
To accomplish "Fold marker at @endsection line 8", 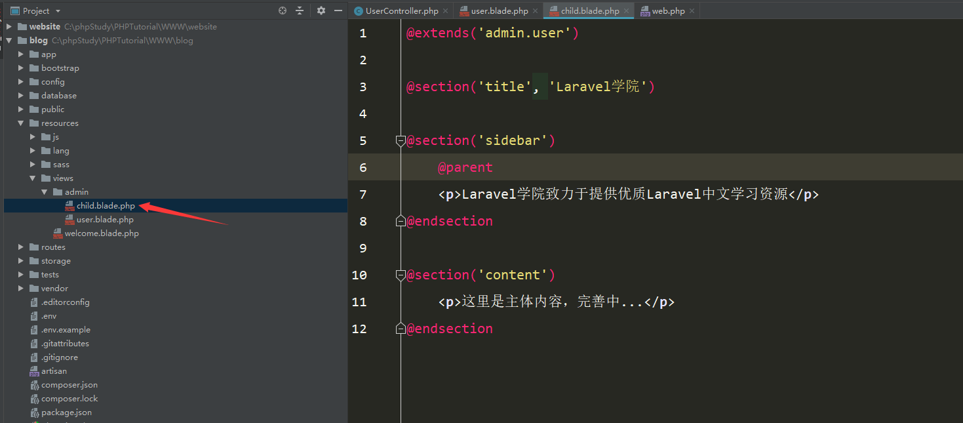I will [401, 221].
